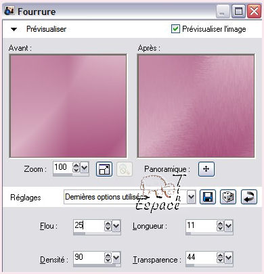The width and height of the screenshot is (264, 274).
Task: Open the Réglages presets dropdown
Action: pyautogui.click(x=191, y=197)
